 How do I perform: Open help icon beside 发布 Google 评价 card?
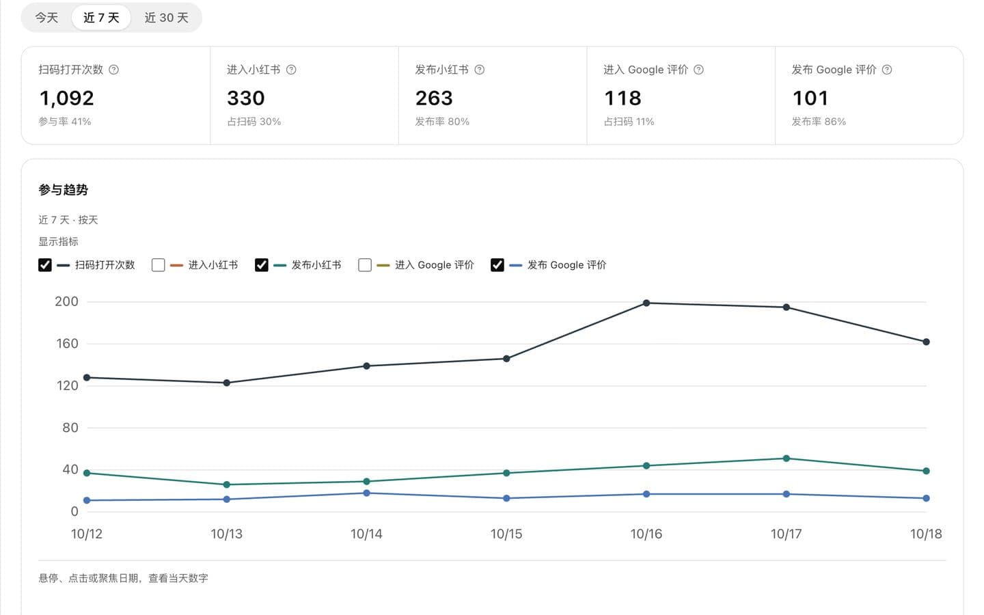pos(887,70)
